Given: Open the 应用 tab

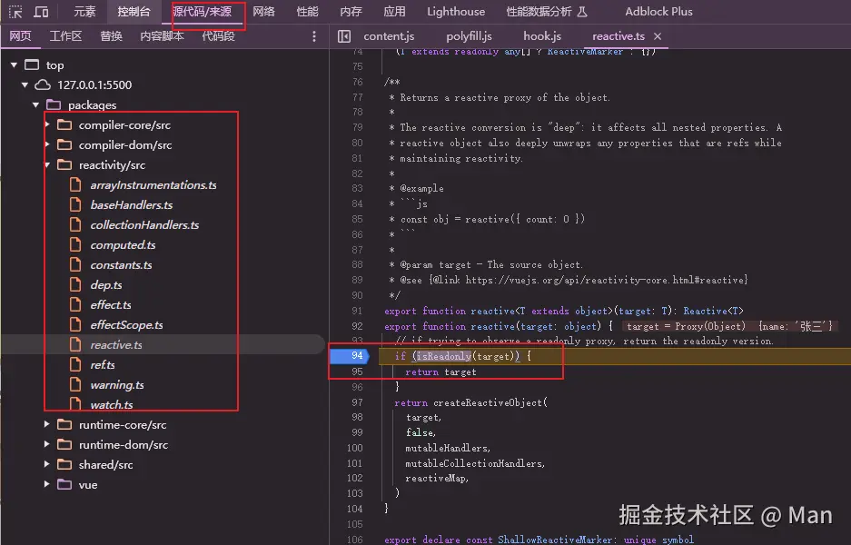Looking at the screenshot, I should coord(394,12).
